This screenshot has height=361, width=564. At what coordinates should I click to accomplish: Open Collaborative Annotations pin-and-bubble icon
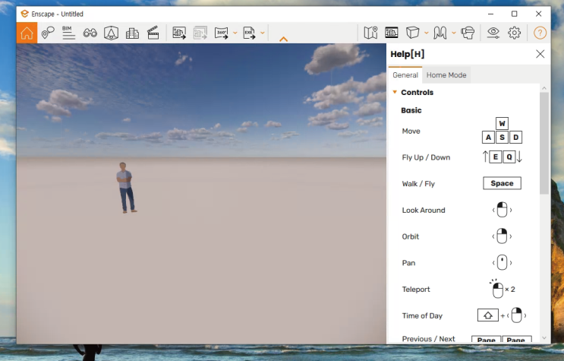48,33
